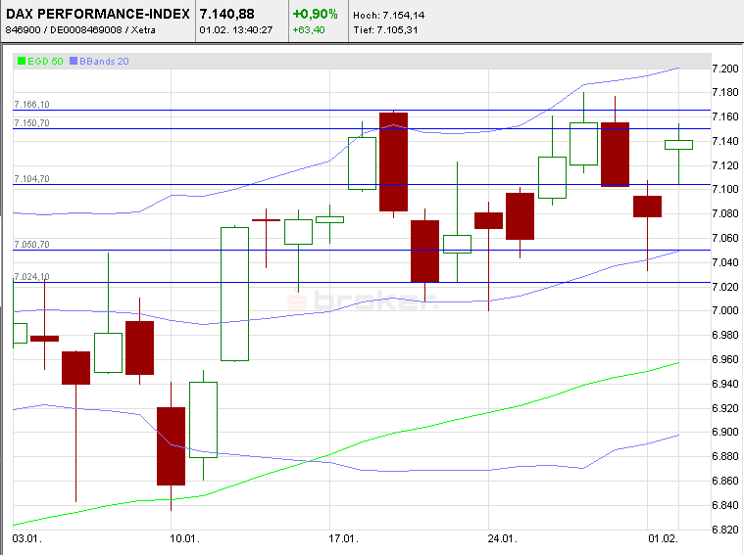Click the Hoch: 7.154,14 value
744x555 pixels.
click(388, 15)
